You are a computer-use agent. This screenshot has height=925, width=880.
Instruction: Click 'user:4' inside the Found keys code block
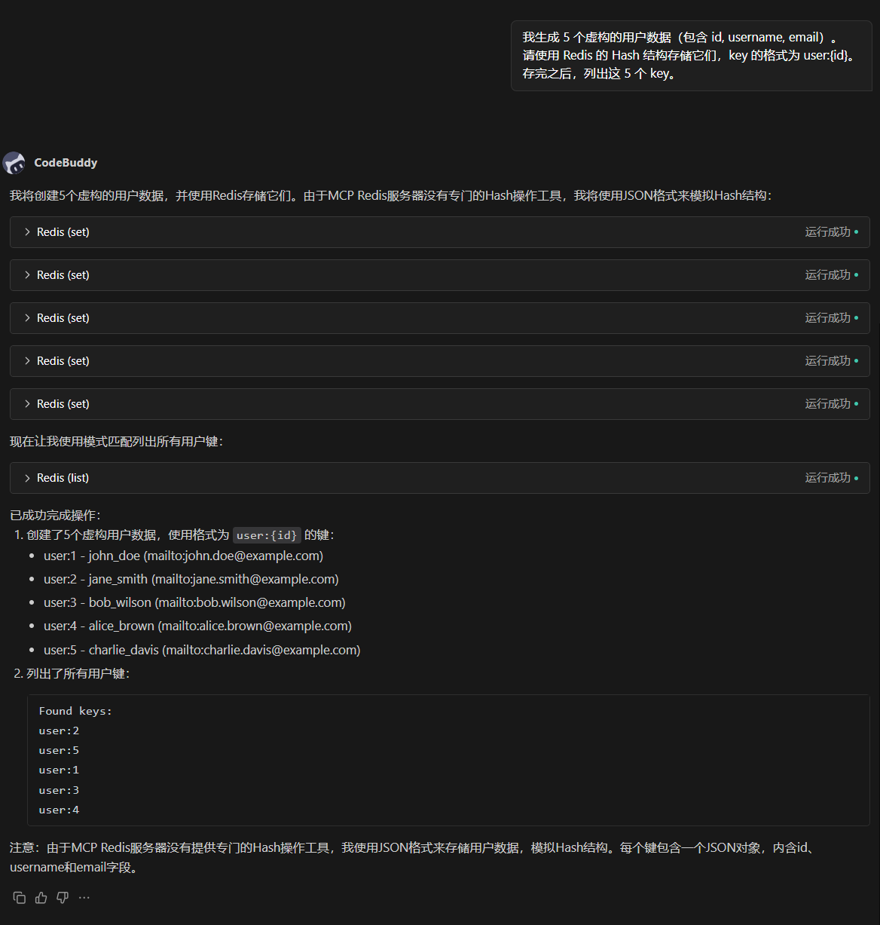(x=59, y=810)
